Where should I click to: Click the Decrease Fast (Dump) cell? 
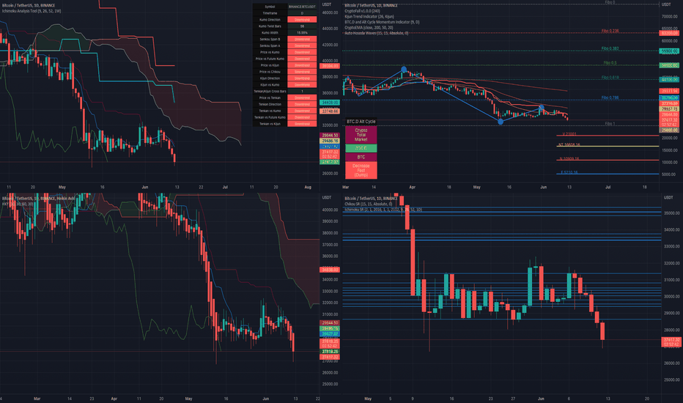[x=361, y=170]
